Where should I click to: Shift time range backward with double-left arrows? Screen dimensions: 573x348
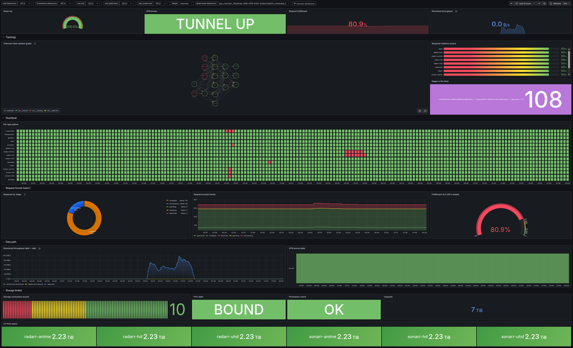(511, 3)
